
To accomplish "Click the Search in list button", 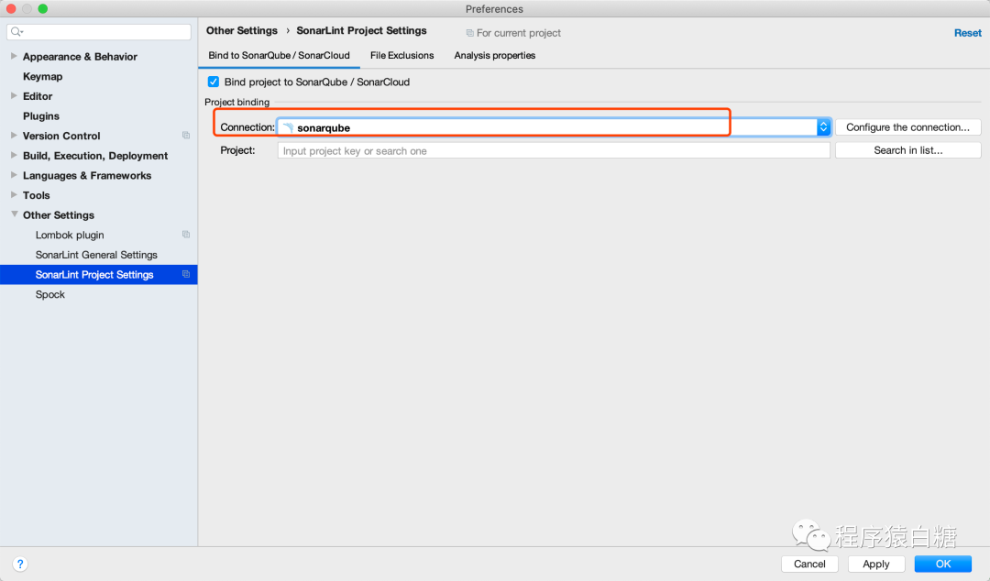I will pos(907,150).
